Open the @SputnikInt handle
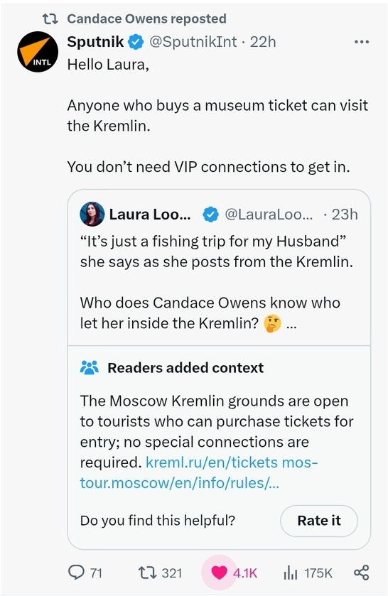Viewport: 388px width, 596px height. [x=193, y=41]
